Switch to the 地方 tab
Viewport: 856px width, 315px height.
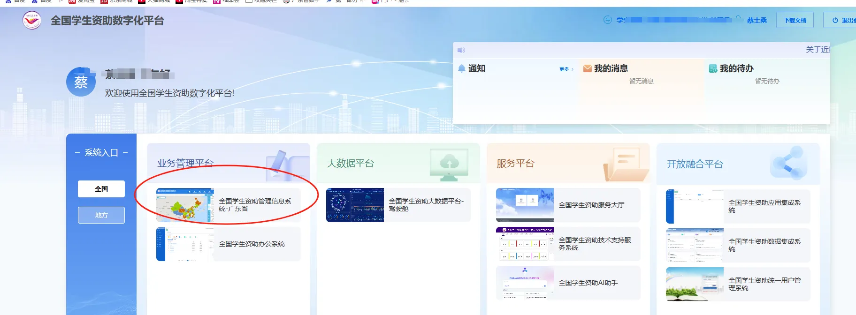pos(101,215)
